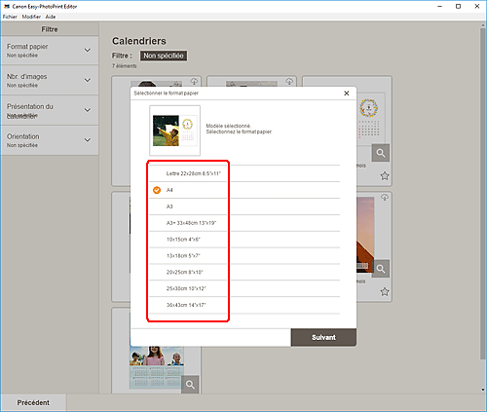Select the A4 paper size option
The height and width of the screenshot is (412, 487).
(x=244, y=190)
